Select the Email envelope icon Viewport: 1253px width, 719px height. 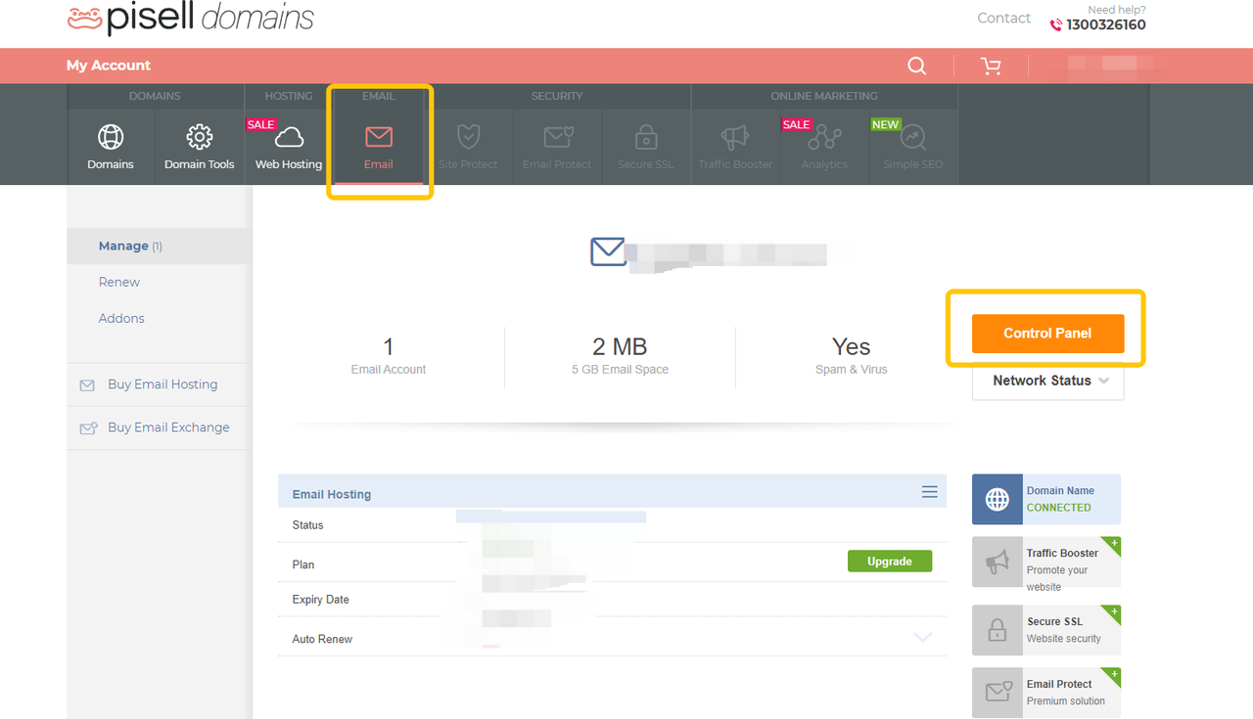(x=379, y=137)
